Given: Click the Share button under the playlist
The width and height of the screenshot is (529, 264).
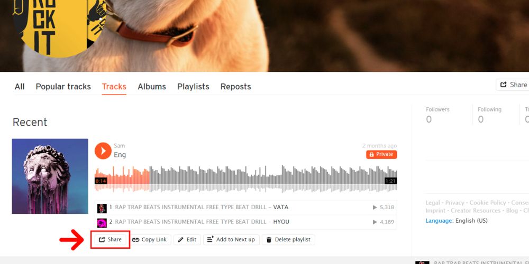Looking at the screenshot, I should [x=111, y=240].
